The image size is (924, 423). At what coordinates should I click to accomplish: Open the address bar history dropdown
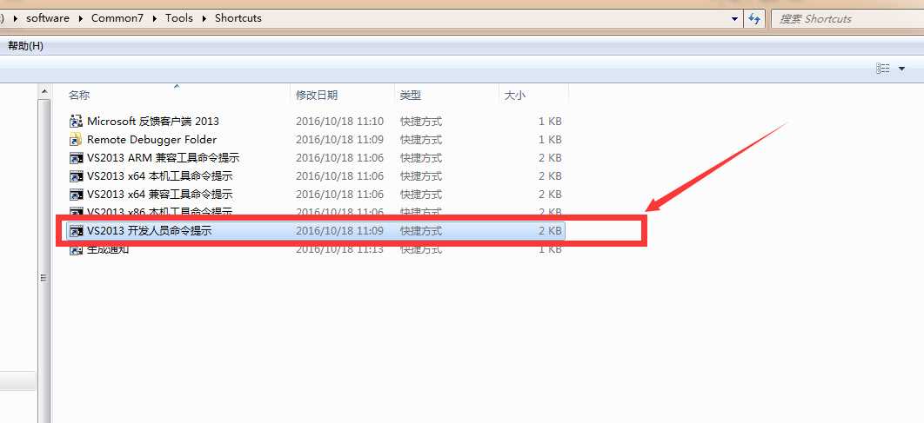tap(735, 19)
